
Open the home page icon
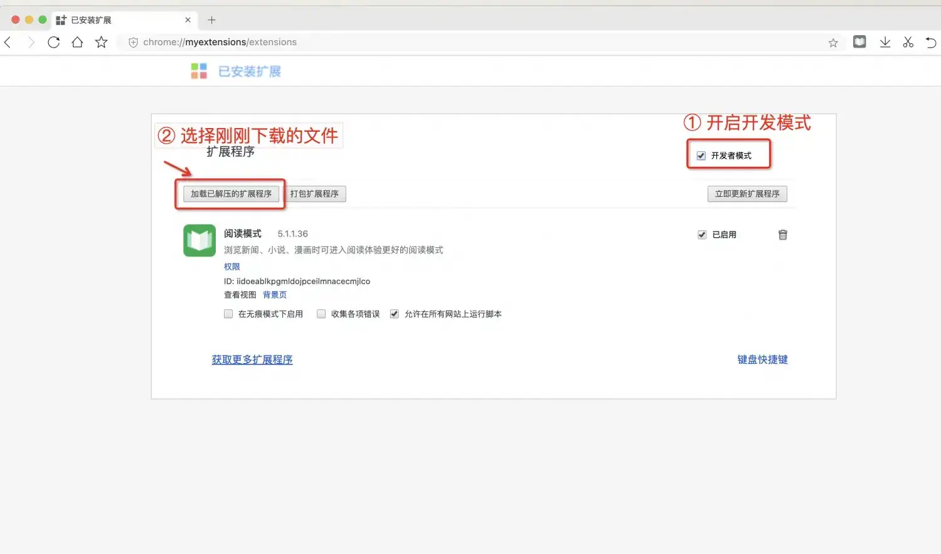77,42
